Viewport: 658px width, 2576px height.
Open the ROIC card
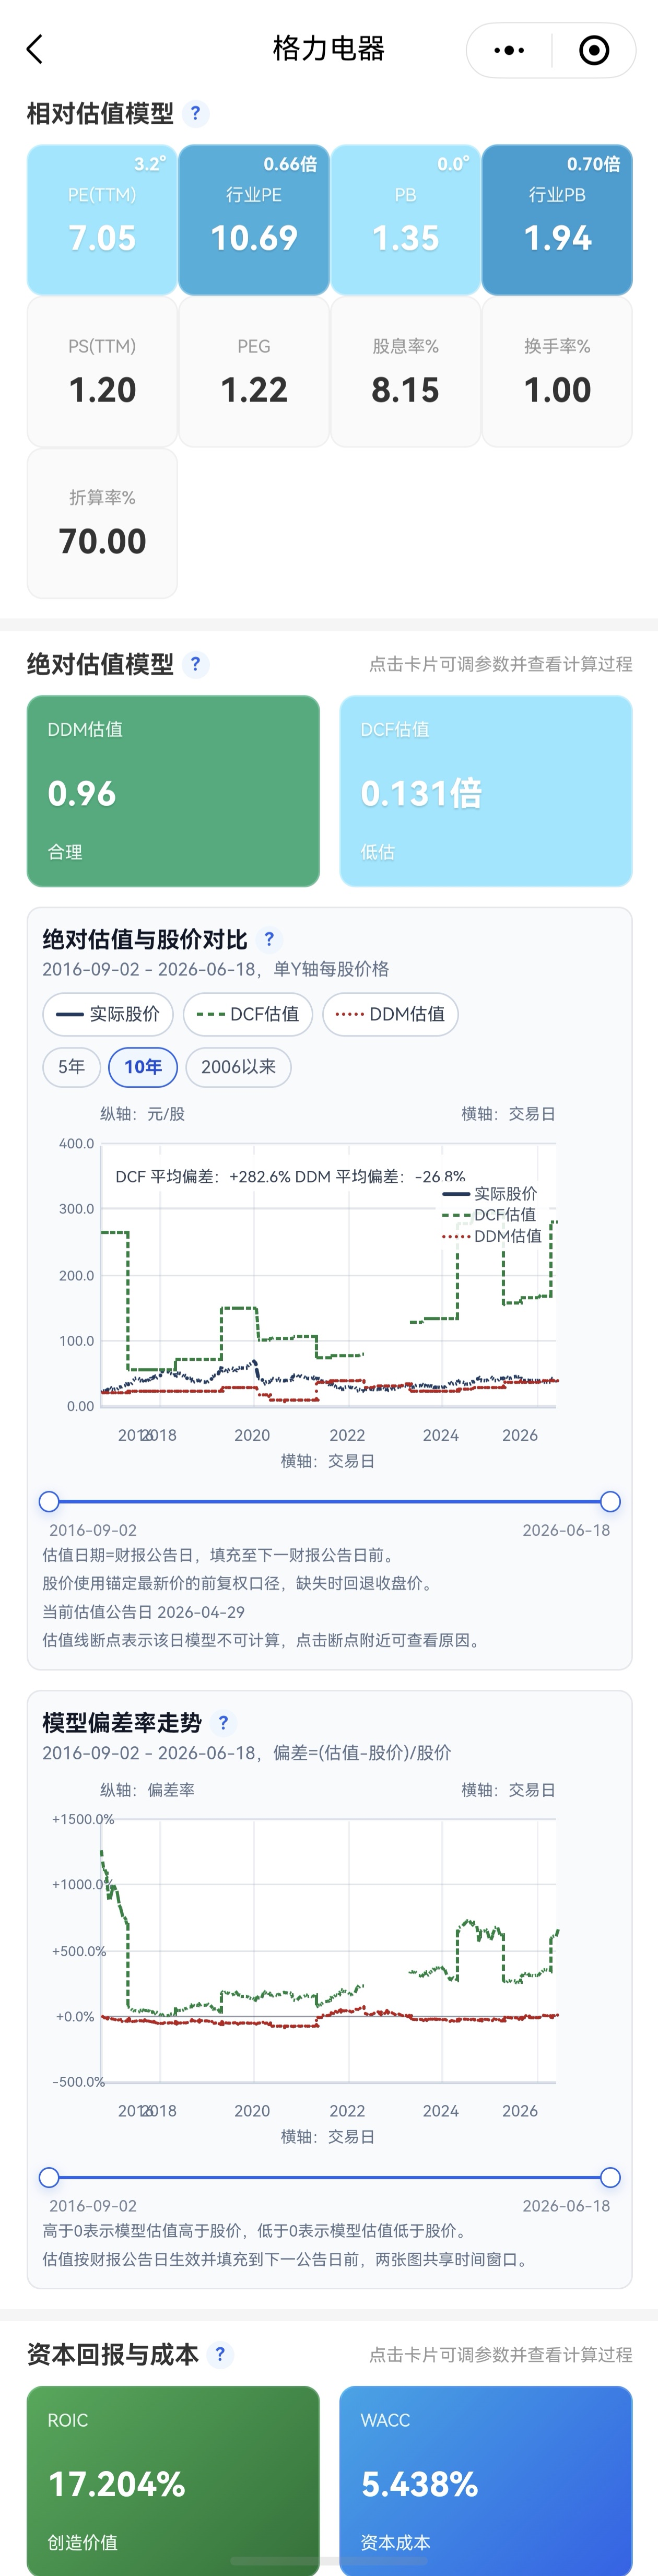[x=173, y=2480]
